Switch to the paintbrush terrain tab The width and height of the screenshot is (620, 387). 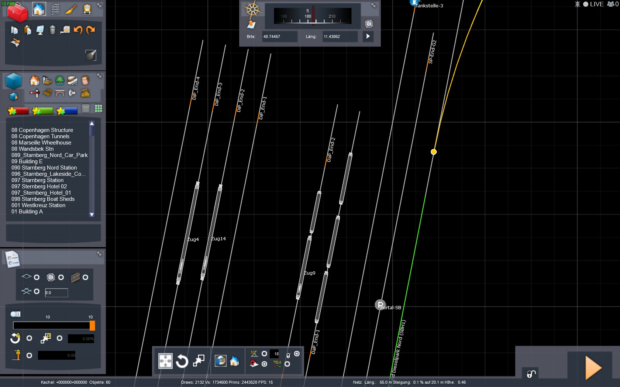click(71, 9)
